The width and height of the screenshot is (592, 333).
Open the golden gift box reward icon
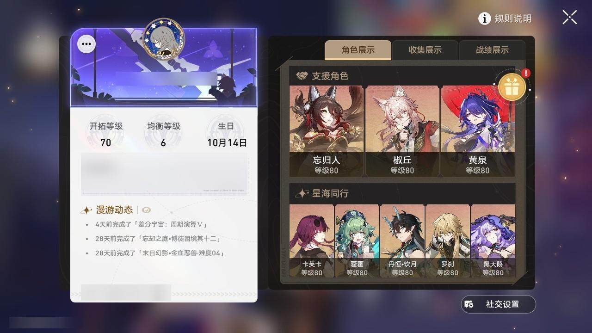[x=512, y=87]
